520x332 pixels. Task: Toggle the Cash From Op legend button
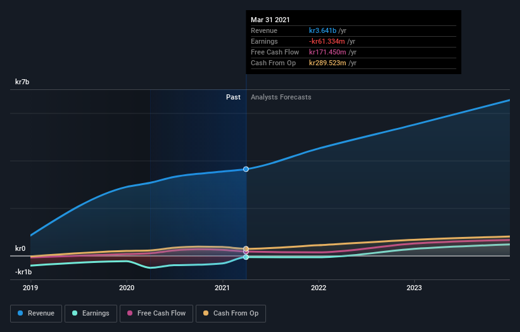231,314
